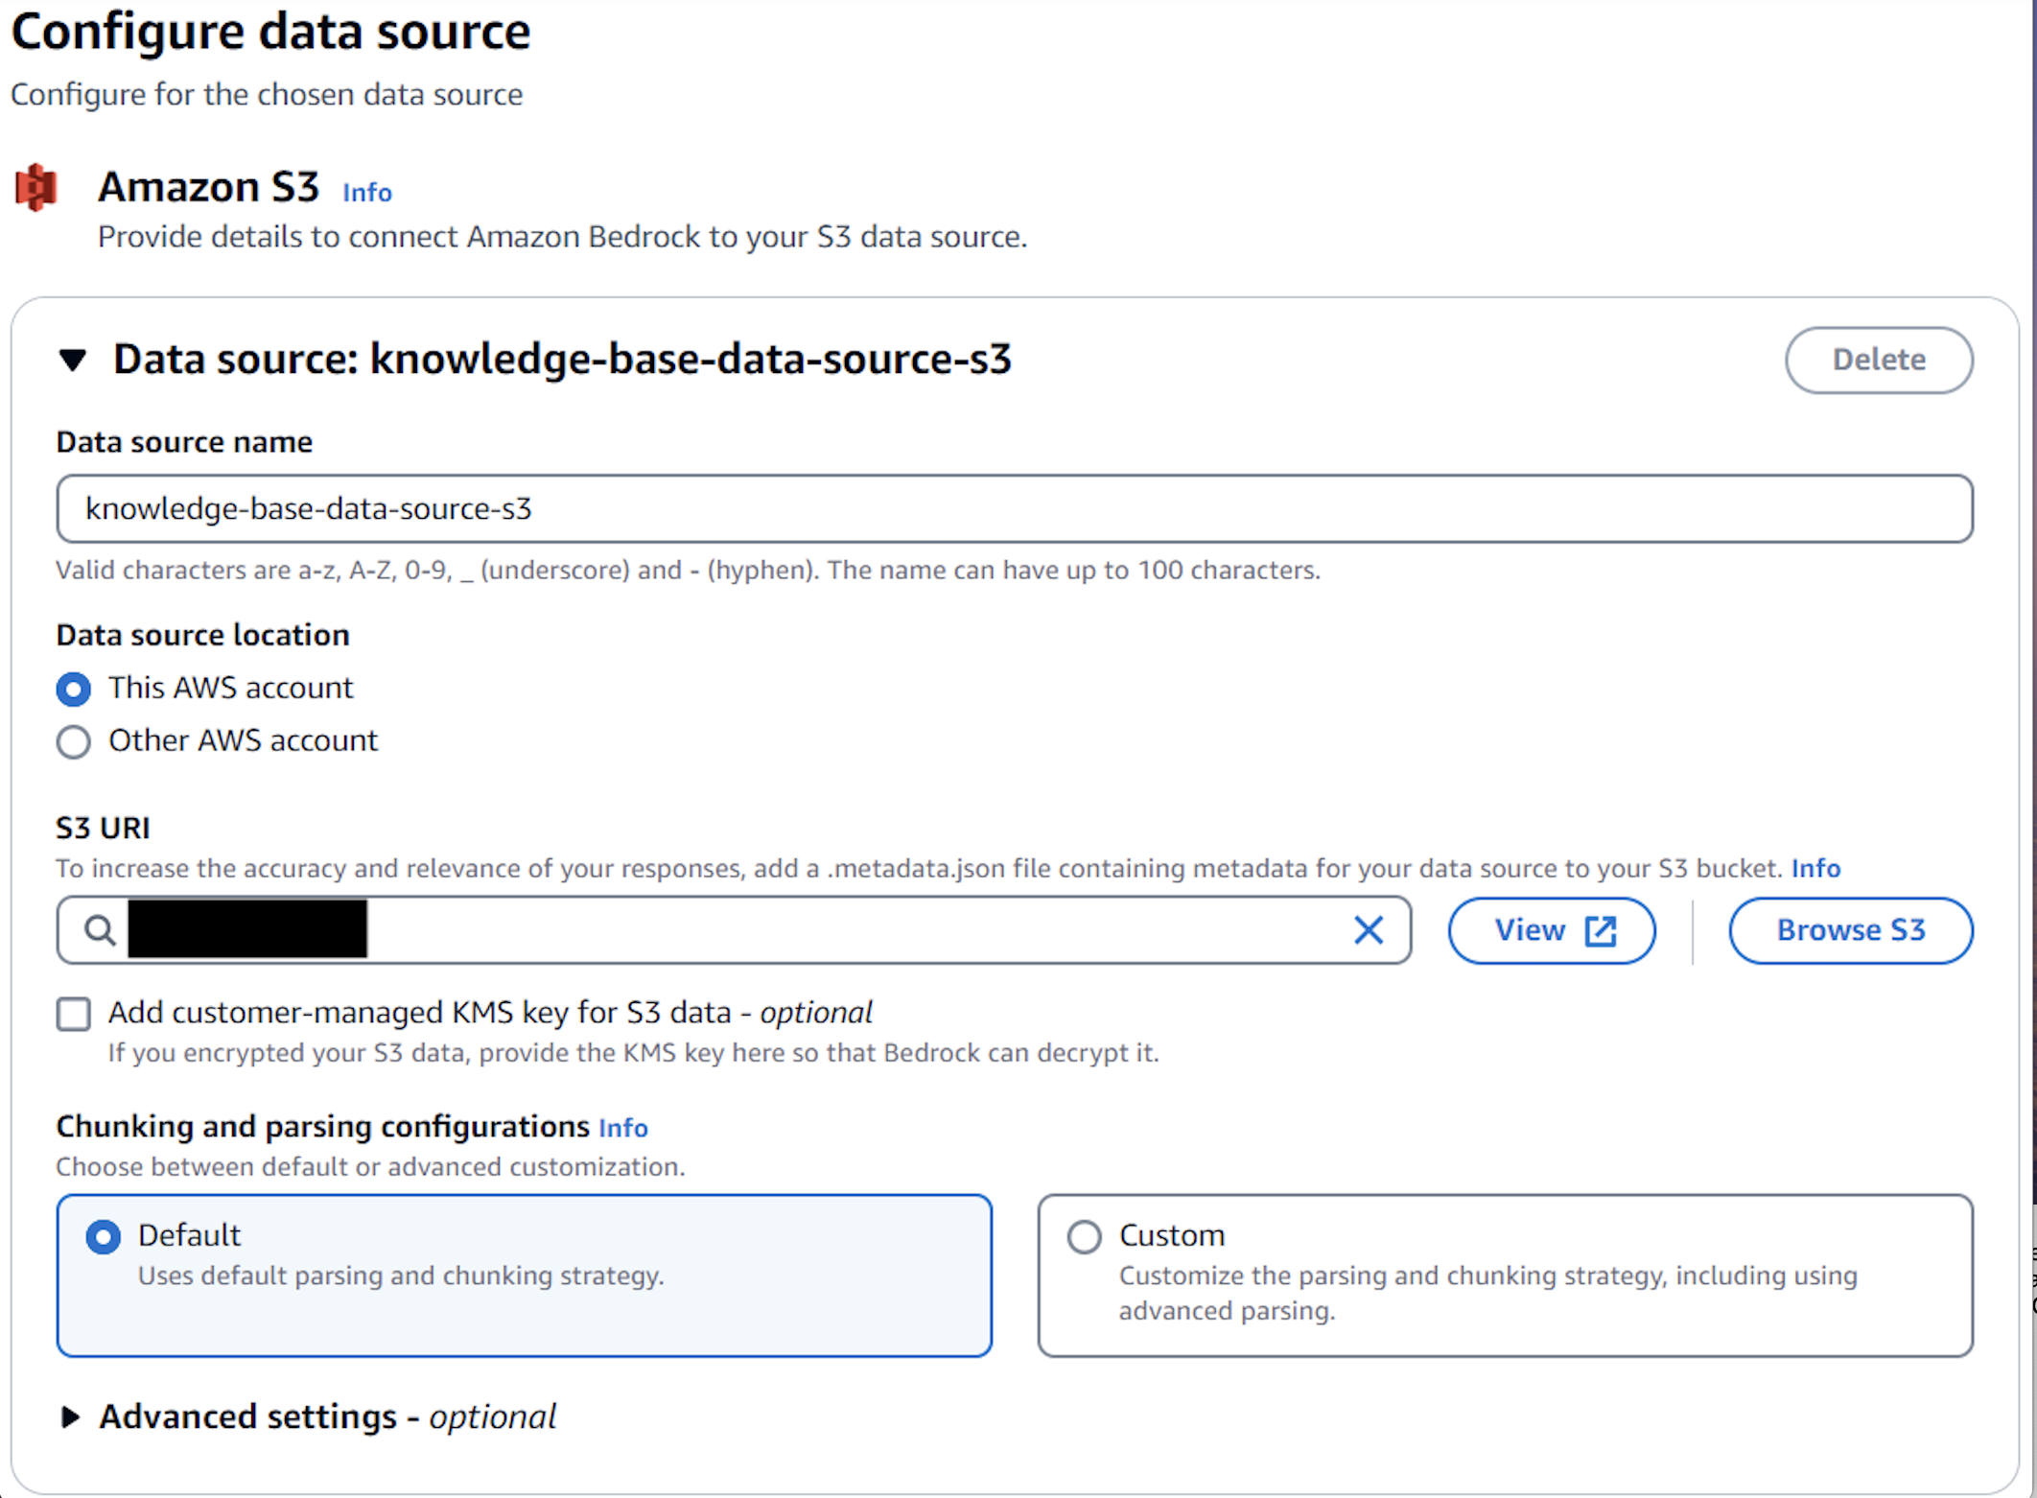
Task: Click into the Data source name field
Action: [1013, 508]
